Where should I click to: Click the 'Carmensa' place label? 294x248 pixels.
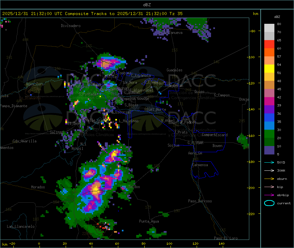[200, 165]
